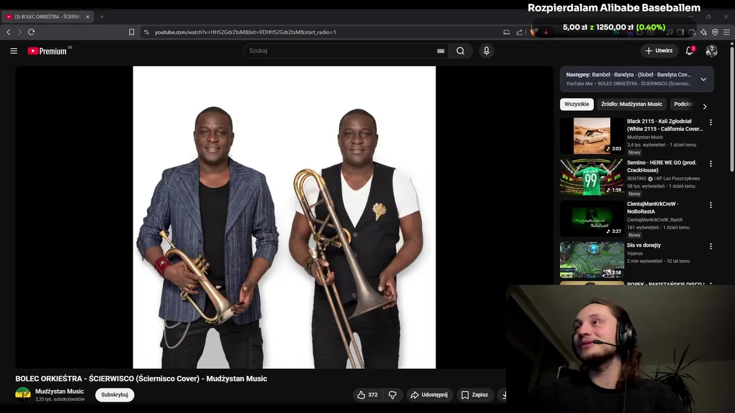Viewport: 735px width, 413px height.
Task: Go back with browser back arrow
Action: click(9, 32)
